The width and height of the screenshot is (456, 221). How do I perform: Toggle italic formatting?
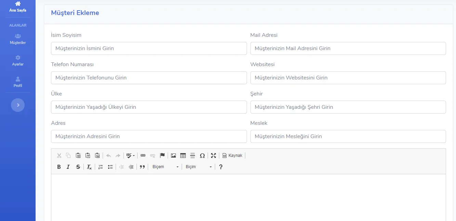point(68,167)
